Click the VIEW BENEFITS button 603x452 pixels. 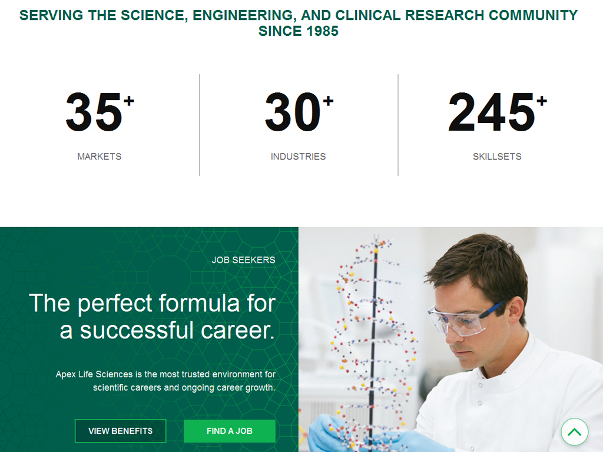[120, 431]
